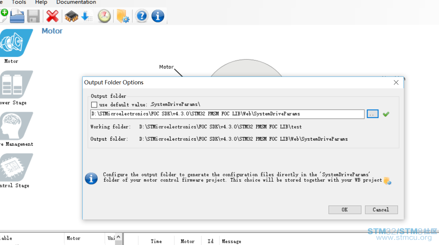Close the Output Folder Options dialog
439x245 pixels.
point(396,83)
